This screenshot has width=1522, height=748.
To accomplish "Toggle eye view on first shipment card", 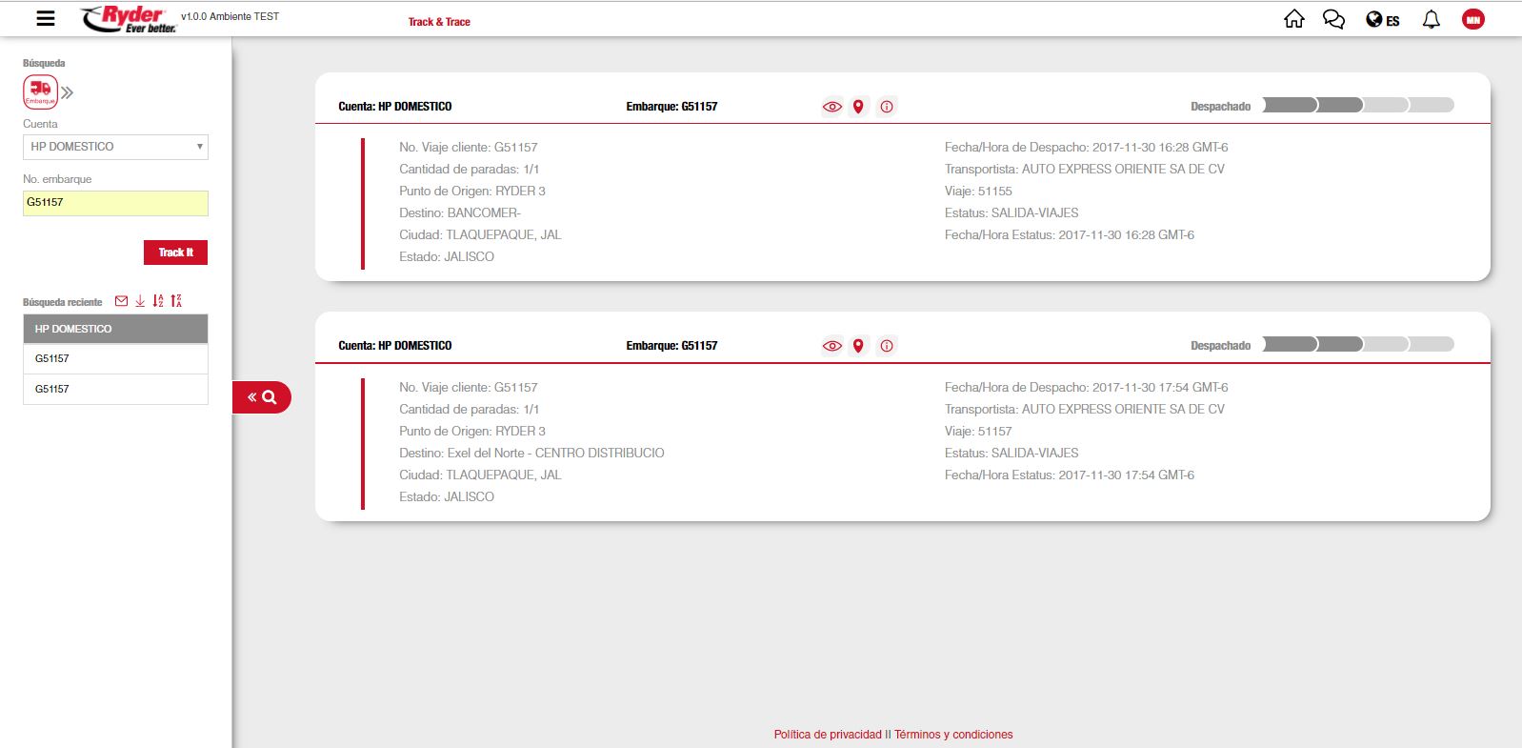I will tap(831, 107).
